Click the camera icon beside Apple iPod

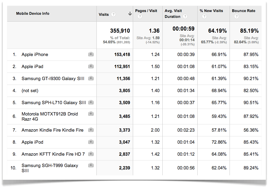tap(91, 142)
